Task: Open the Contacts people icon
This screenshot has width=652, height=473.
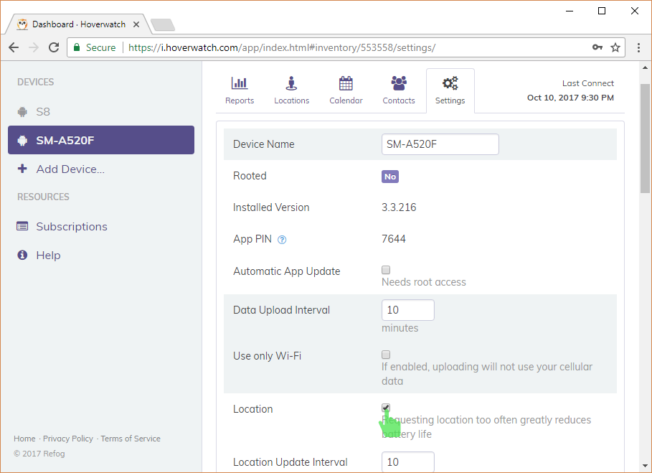Action: [399, 83]
